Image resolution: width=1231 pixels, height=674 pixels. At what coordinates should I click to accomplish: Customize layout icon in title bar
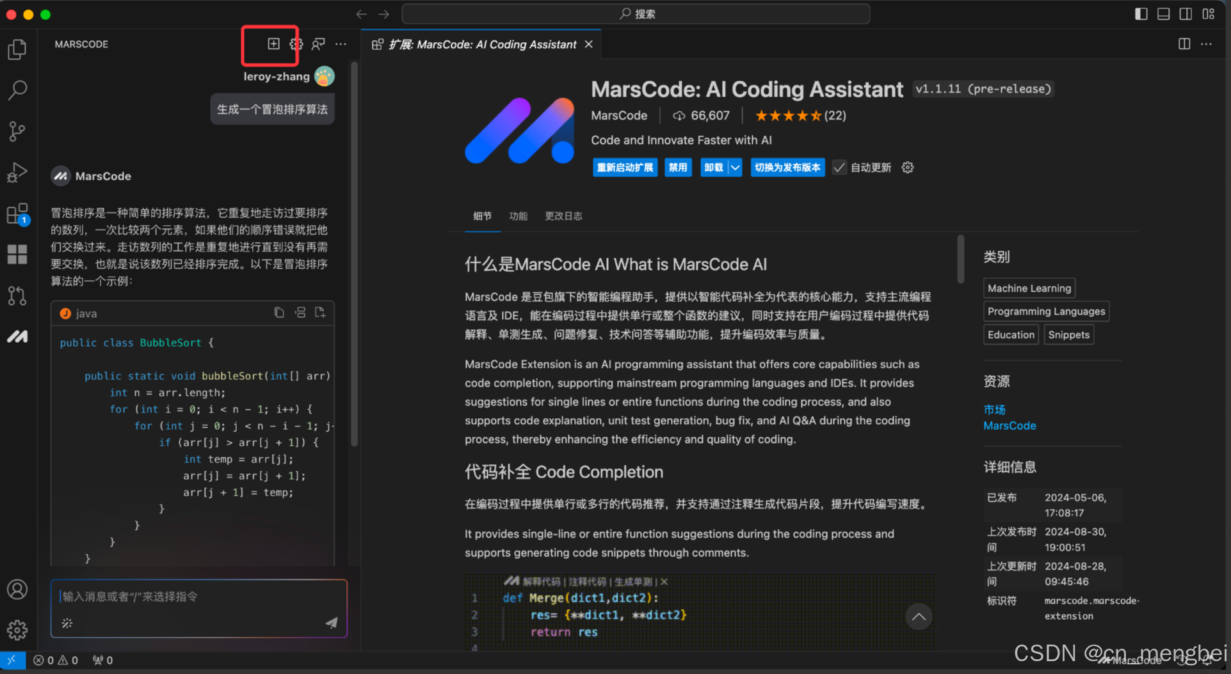click(x=1208, y=14)
